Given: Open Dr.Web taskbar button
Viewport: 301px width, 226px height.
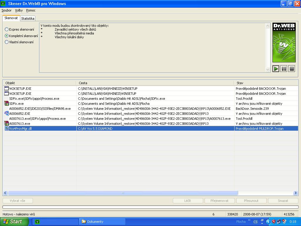Looking at the screenshot, I should click(x=56, y=222).
